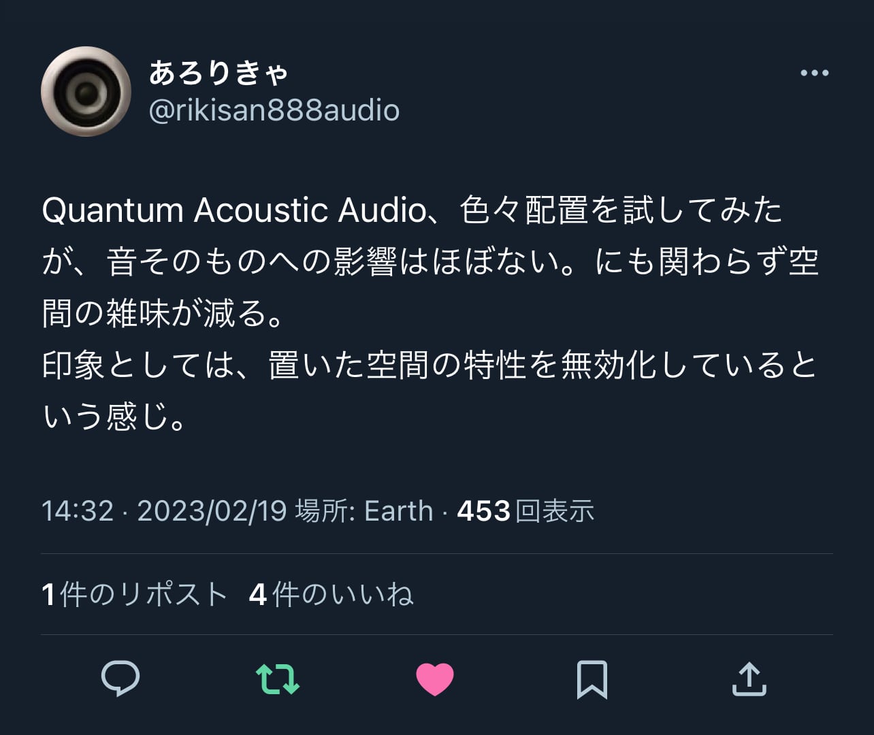Show the 4件のいいね list

point(331,594)
